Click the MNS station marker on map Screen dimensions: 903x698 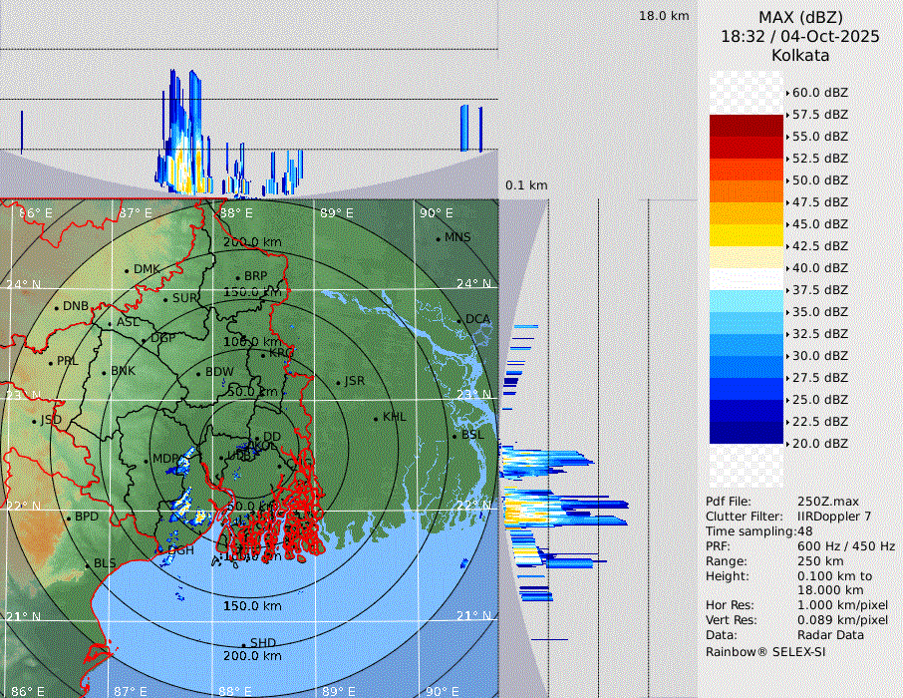click(438, 238)
